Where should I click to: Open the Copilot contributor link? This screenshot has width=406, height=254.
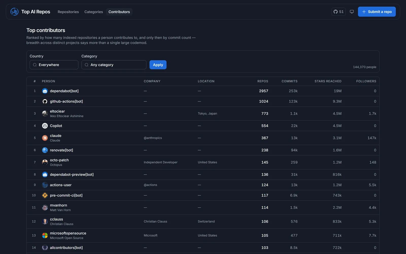coord(56,126)
